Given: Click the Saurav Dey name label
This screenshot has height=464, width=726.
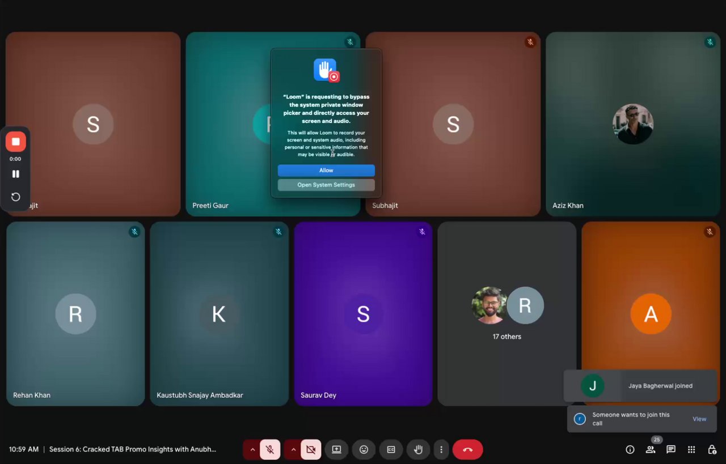Looking at the screenshot, I should pos(318,395).
